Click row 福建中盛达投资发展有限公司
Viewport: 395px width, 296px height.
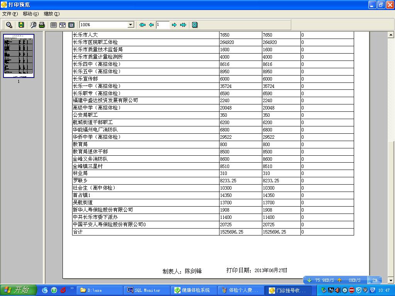pyautogui.click(x=213, y=101)
